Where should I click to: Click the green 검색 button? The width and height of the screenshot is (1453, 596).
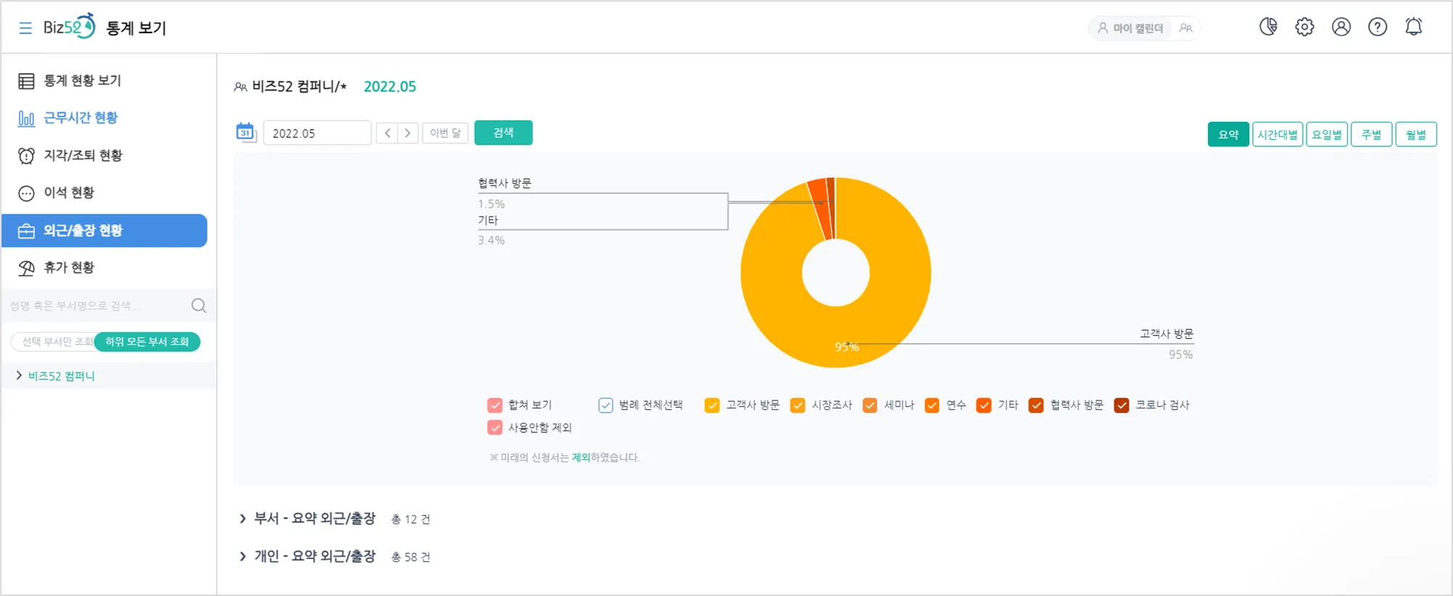pos(503,133)
